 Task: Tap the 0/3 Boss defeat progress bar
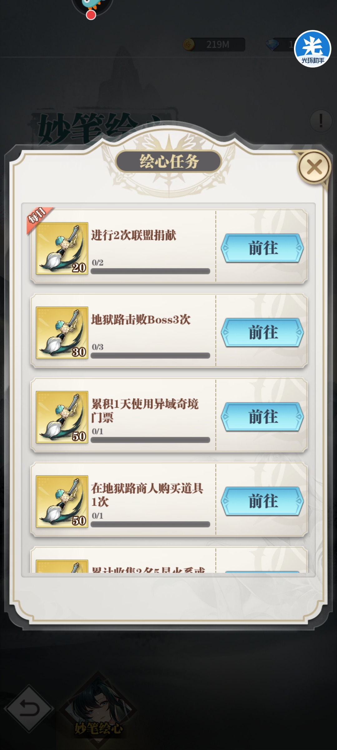(x=150, y=356)
